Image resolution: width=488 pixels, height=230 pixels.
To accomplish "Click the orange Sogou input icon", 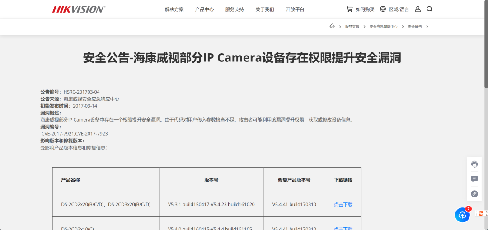I will tap(481, 213).
